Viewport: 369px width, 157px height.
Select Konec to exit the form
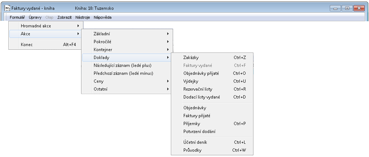click(x=27, y=45)
